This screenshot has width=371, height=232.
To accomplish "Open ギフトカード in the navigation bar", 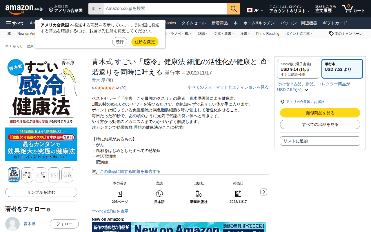I will [x=335, y=23].
